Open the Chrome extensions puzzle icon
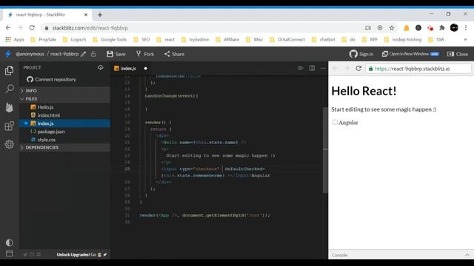474x266 pixels. [442, 28]
